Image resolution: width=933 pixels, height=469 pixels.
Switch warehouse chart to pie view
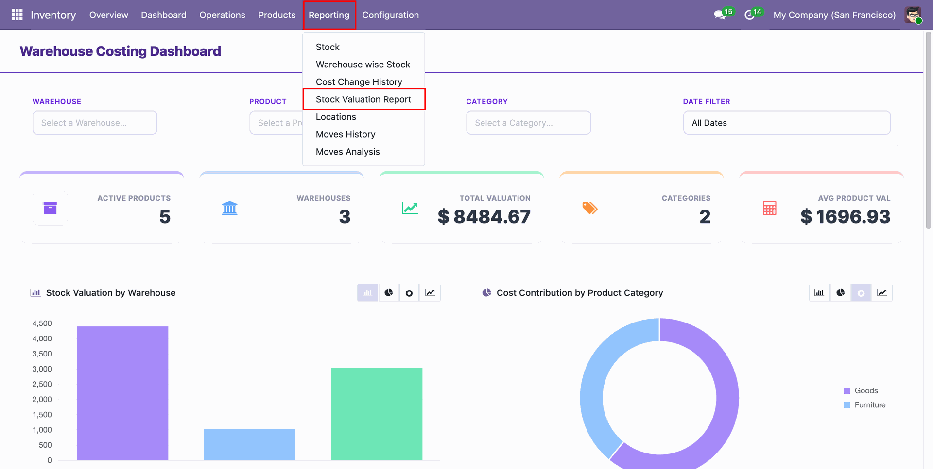pos(388,293)
